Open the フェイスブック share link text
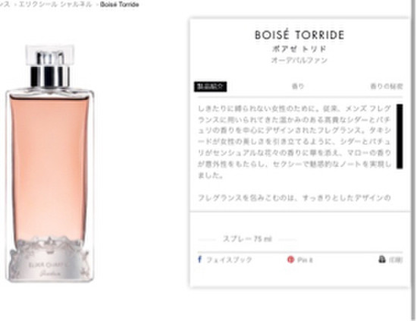Image resolution: width=417 pixels, height=321 pixels. coord(229,260)
